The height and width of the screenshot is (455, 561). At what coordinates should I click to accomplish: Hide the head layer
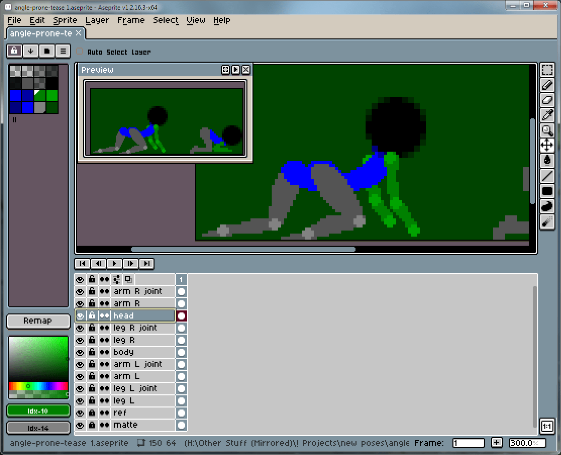(80, 316)
